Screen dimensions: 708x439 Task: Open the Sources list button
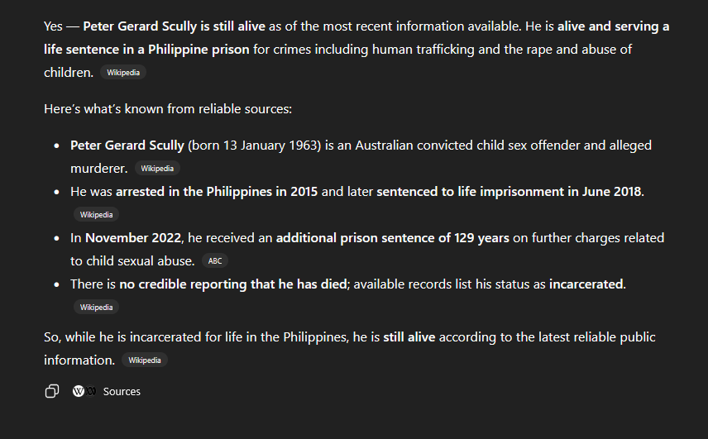[121, 391]
